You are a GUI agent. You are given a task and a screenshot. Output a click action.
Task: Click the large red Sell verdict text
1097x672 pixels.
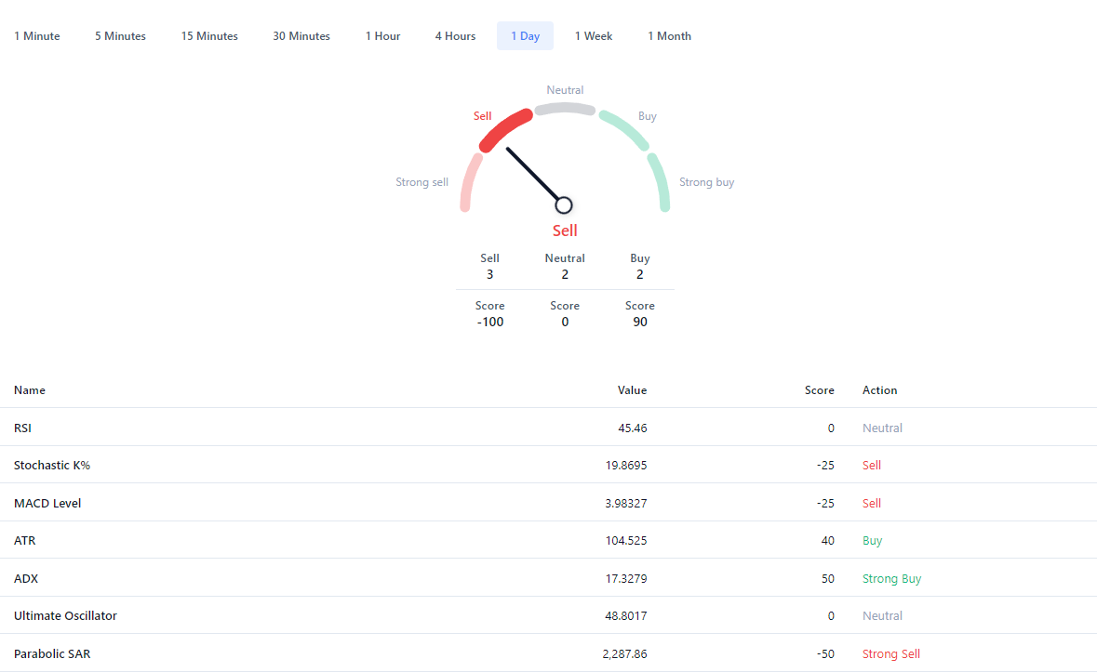(x=565, y=231)
